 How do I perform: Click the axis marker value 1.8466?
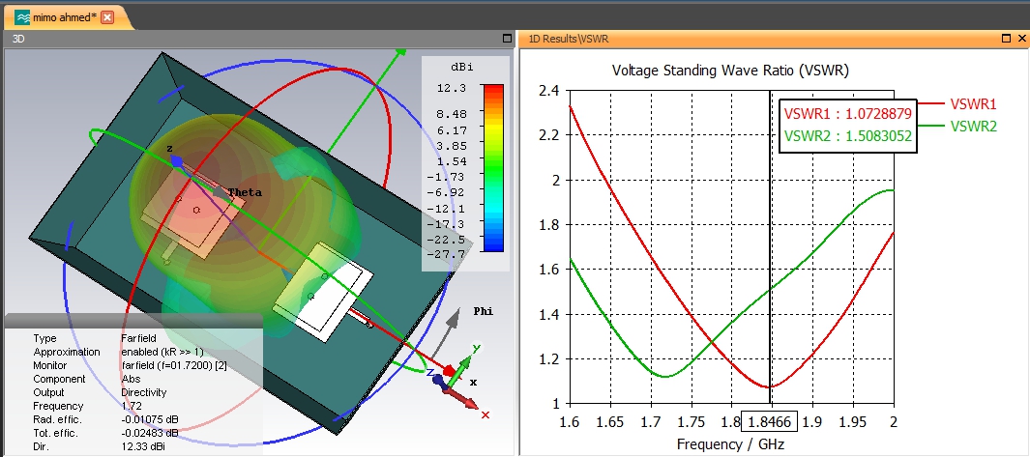tap(769, 421)
